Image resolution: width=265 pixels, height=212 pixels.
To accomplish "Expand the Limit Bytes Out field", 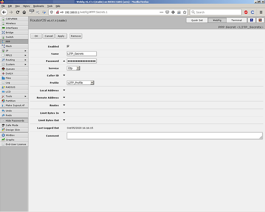I will tap(64, 120).
